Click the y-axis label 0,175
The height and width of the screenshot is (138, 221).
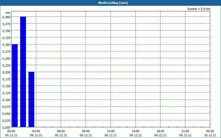(6, 79)
